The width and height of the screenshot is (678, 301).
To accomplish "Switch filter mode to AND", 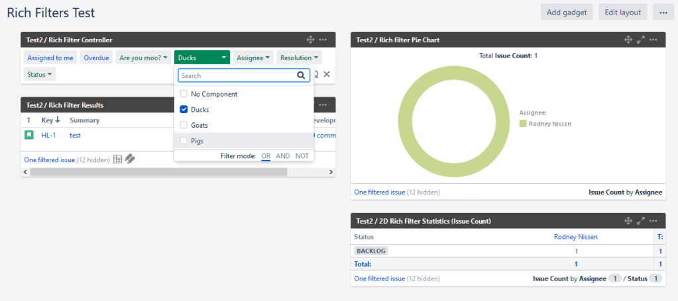I will [283, 156].
